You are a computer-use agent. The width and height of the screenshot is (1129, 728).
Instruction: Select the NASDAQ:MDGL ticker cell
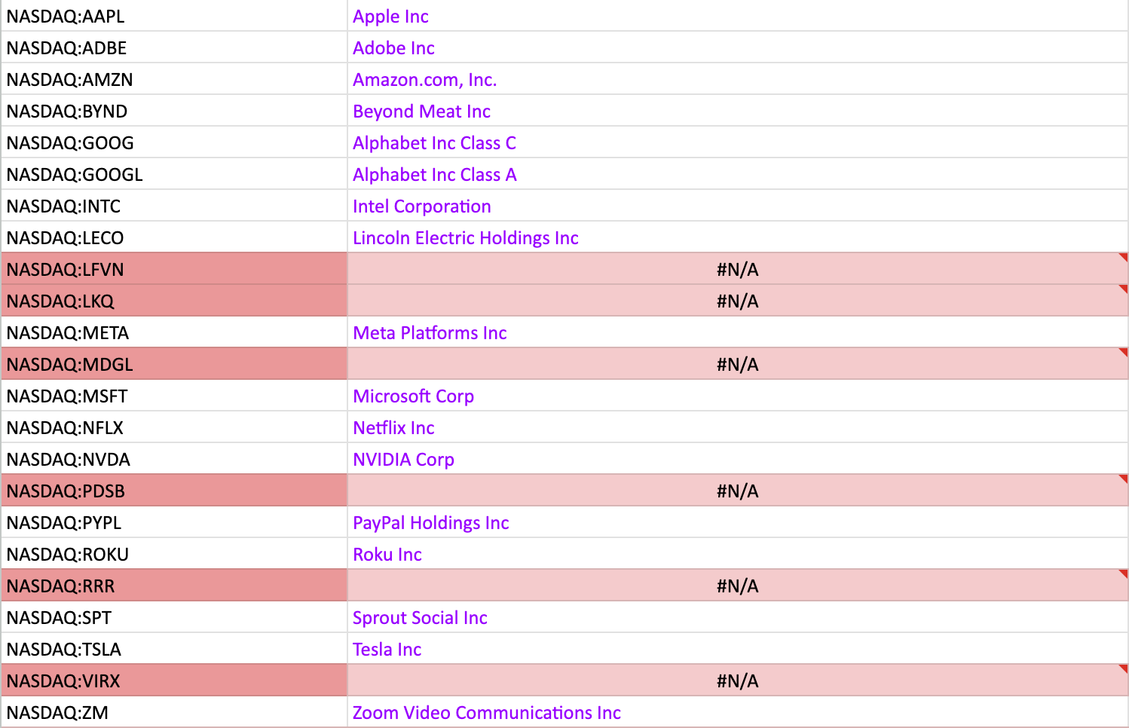pyautogui.click(x=173, y=364)
